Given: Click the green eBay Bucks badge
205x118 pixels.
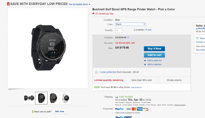Looking at the screenshot, I should click(x=97, y=87).
